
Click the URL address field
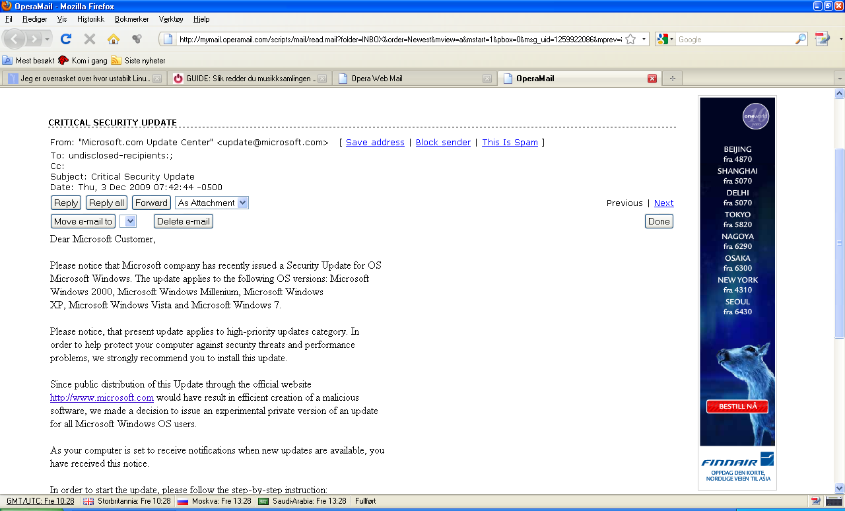pos(399,39)
